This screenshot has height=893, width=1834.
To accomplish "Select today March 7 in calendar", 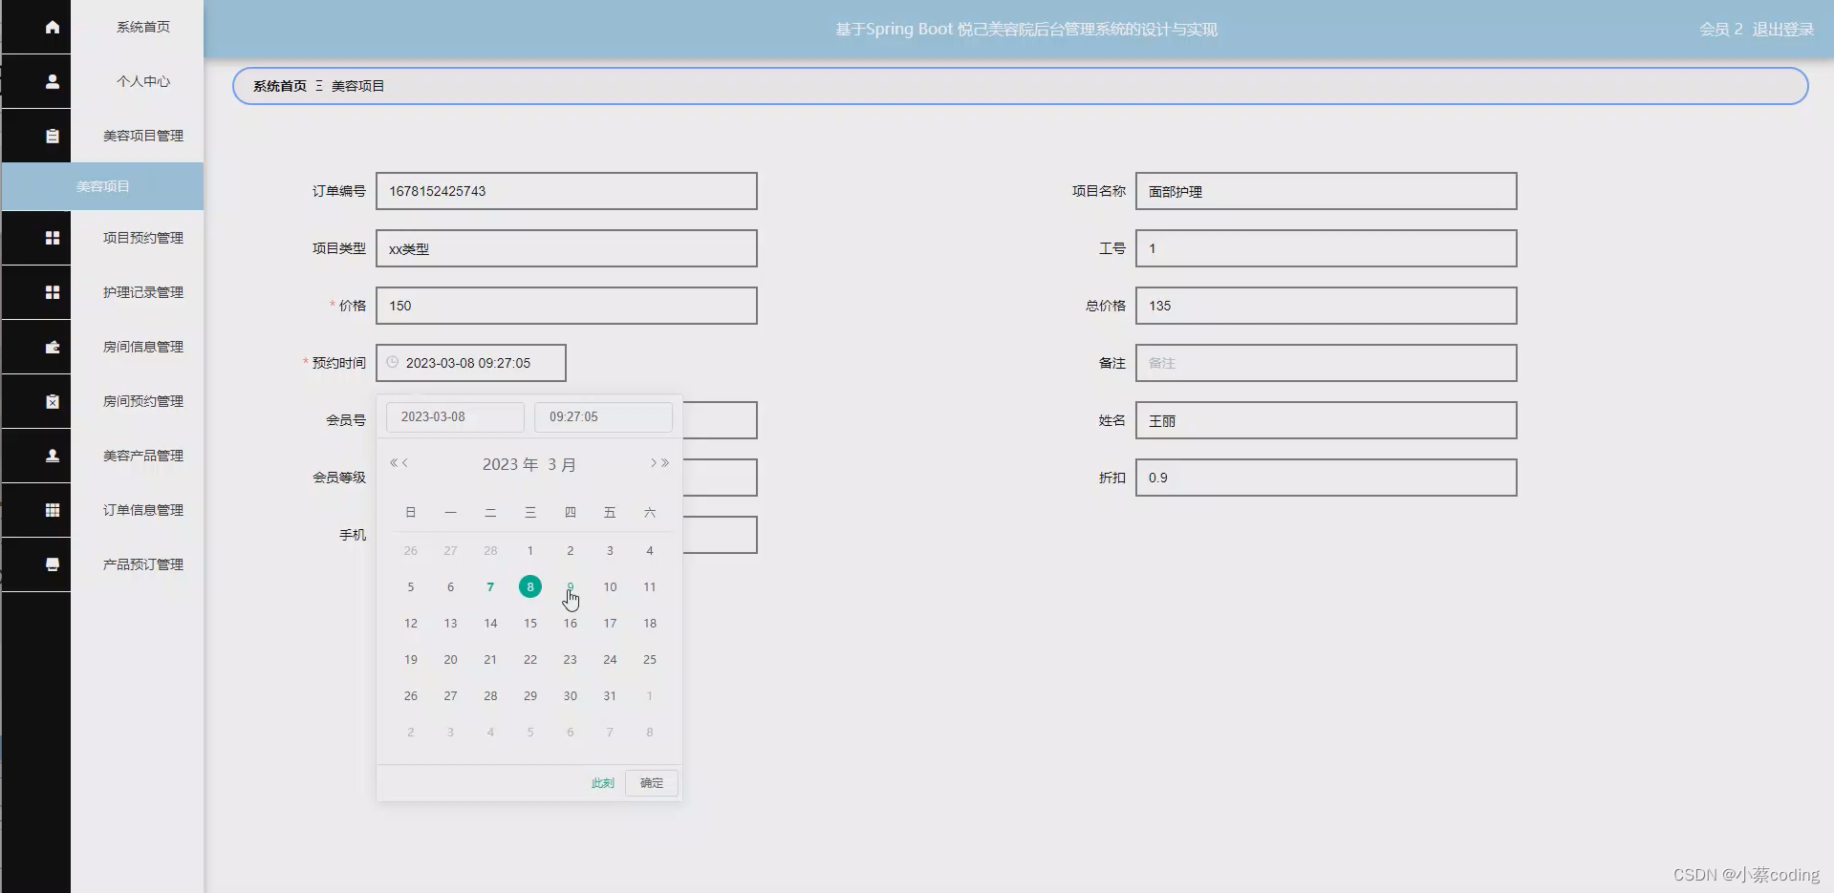I will point(490,586).
